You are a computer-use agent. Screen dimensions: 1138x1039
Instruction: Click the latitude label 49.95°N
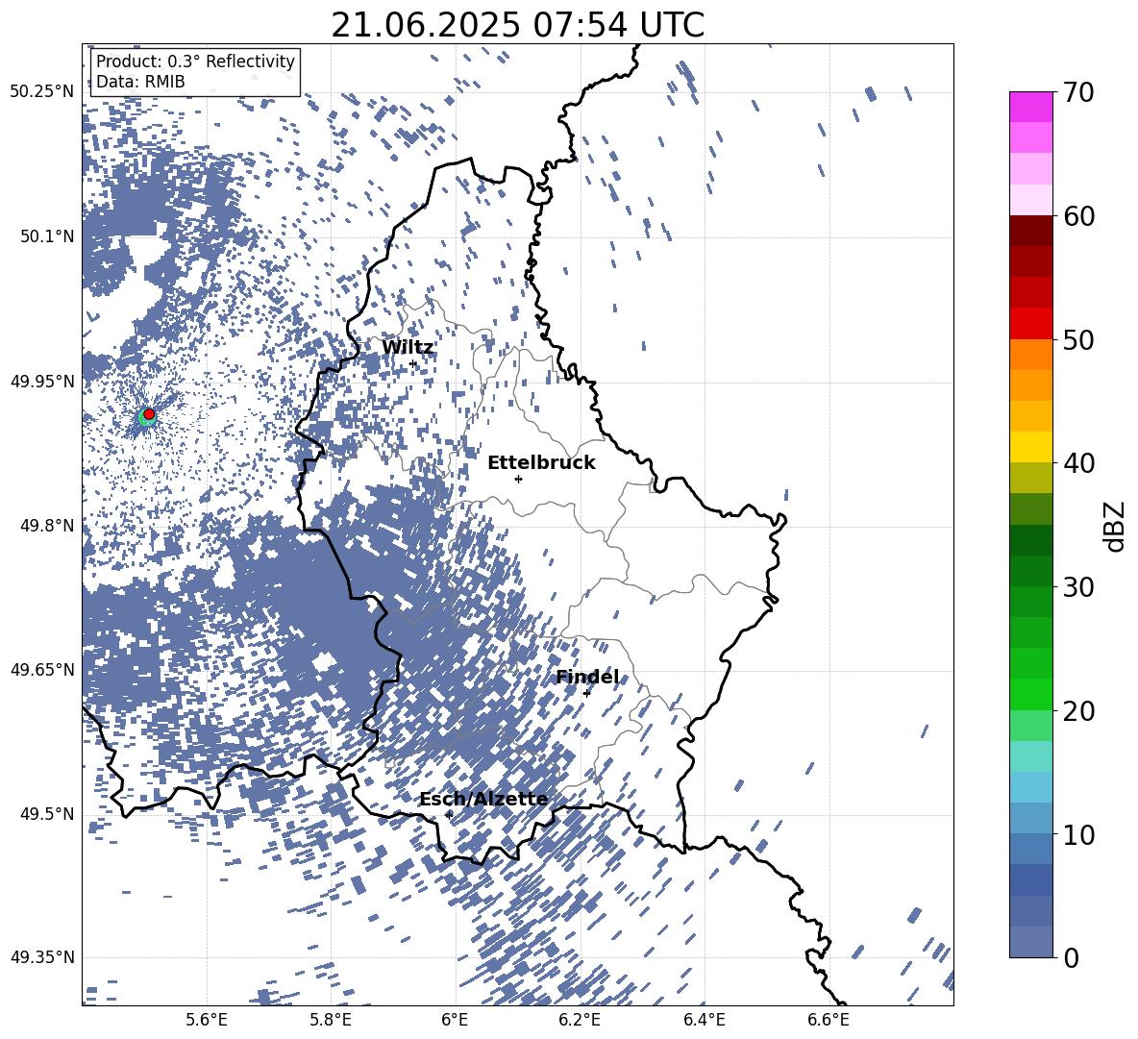point(42,382)
